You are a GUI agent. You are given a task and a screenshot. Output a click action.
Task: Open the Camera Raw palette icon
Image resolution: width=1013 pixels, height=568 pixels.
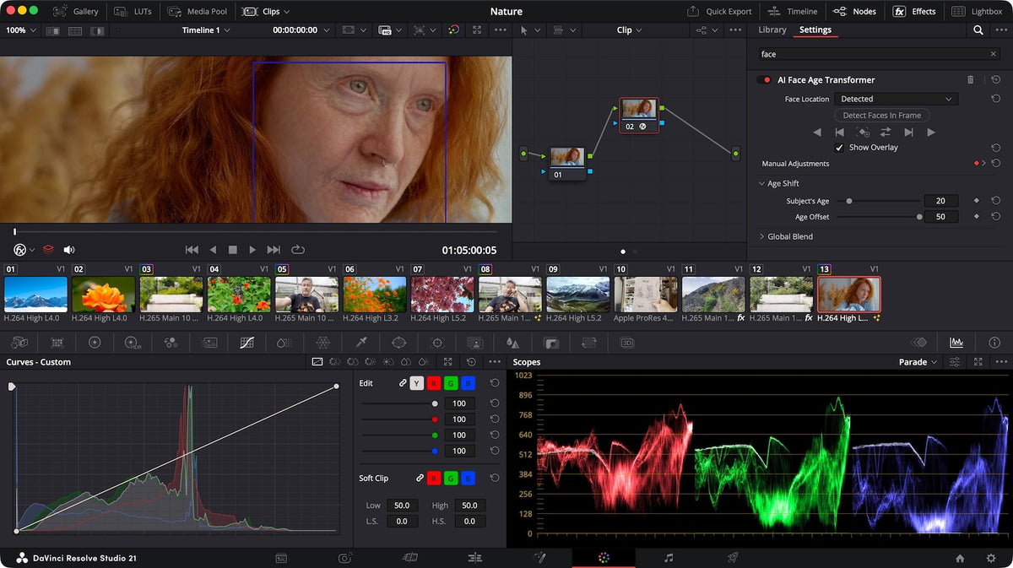pos(19,343)
